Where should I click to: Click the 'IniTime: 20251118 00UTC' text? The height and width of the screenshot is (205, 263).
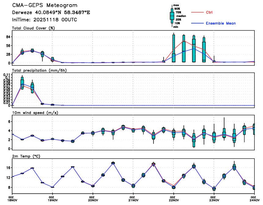(44, 20)
